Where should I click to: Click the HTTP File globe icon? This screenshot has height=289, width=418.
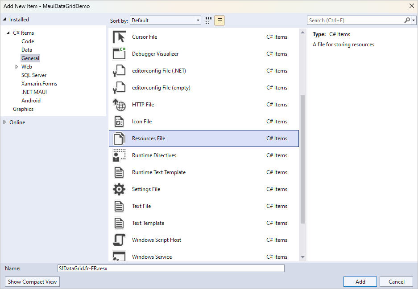pos(119,105)
